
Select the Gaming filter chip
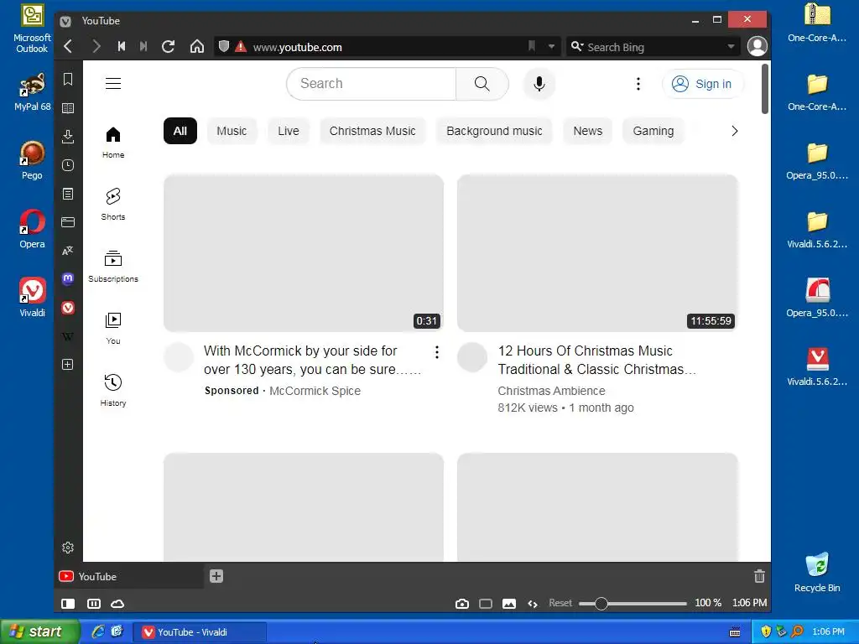(653, 131)
